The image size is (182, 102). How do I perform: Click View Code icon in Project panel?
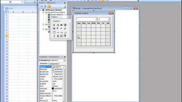tap(41, 6)
